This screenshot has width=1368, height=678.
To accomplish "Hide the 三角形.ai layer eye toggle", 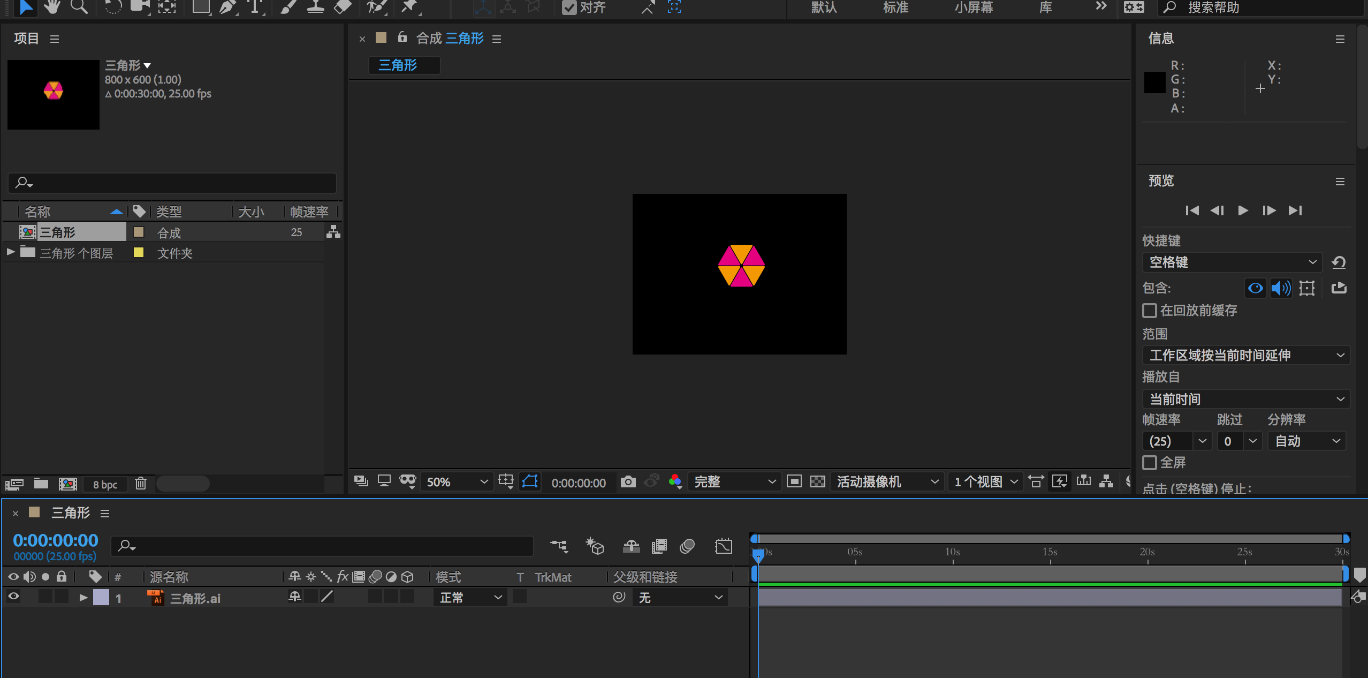I will pos(13,597).
